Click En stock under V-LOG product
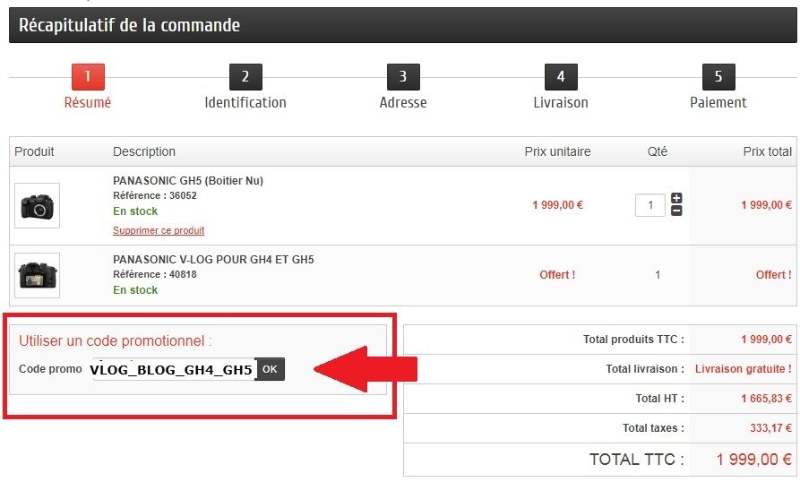 135,290
